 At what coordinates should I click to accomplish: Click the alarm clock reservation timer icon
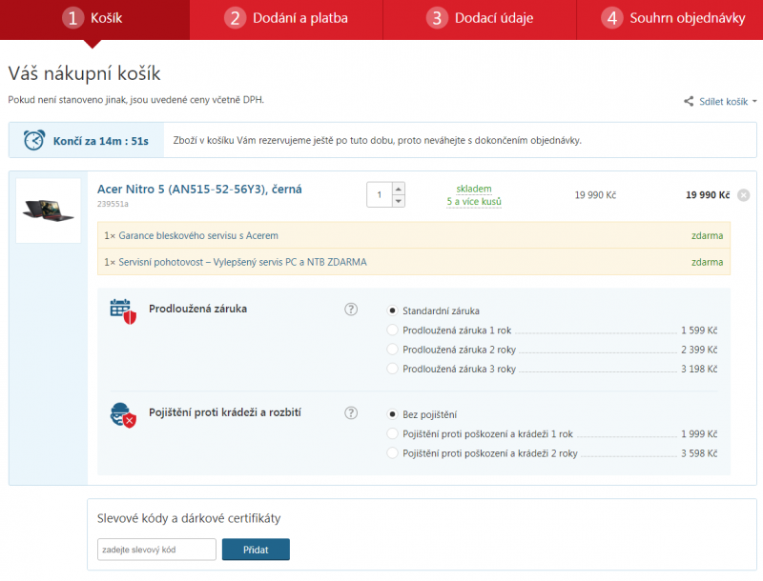pos(34,140)
